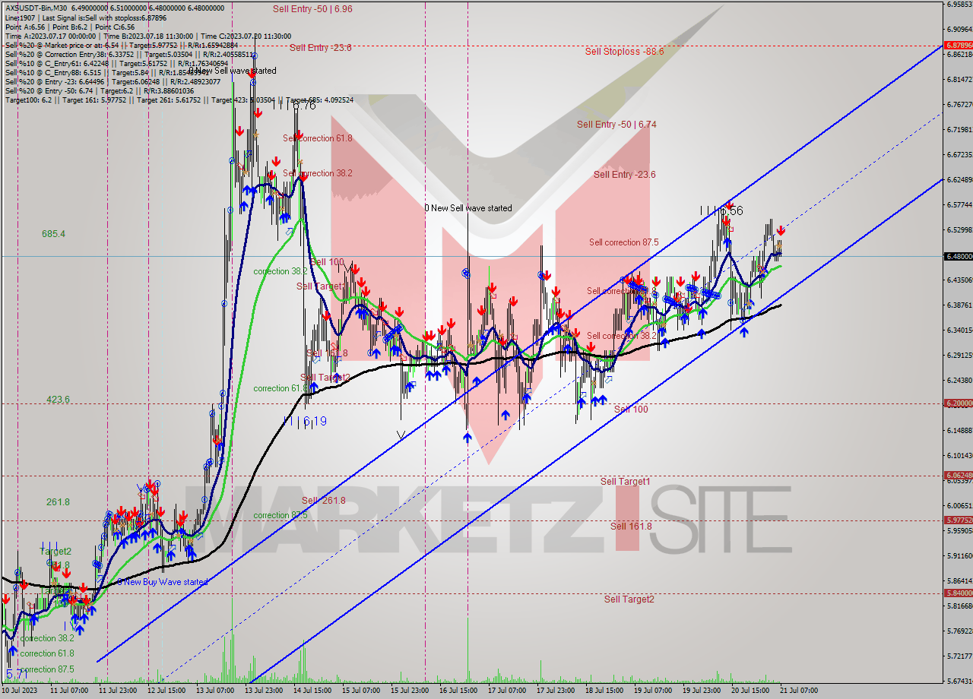This screenshot has width=973, height=699.
Task: Click the 'Sell Entry -50 | 6.74' label
Action: (616, 125)
